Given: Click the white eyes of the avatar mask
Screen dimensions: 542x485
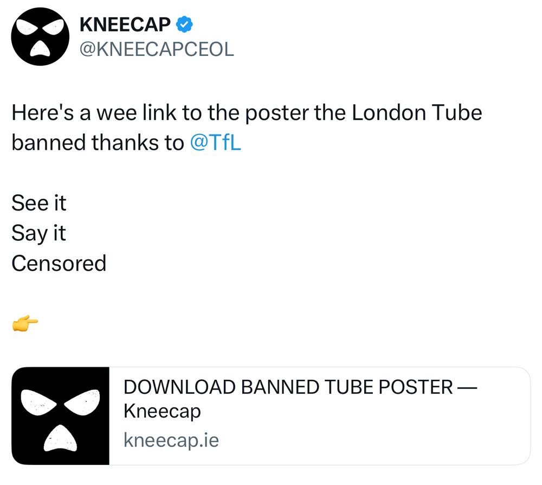Looking at the screenshot, I should pyautogui.click(x=39, y=27).
